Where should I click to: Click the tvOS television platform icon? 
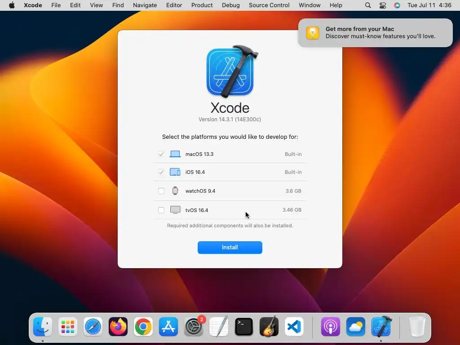pyautogui.click(x=175, y=210)
